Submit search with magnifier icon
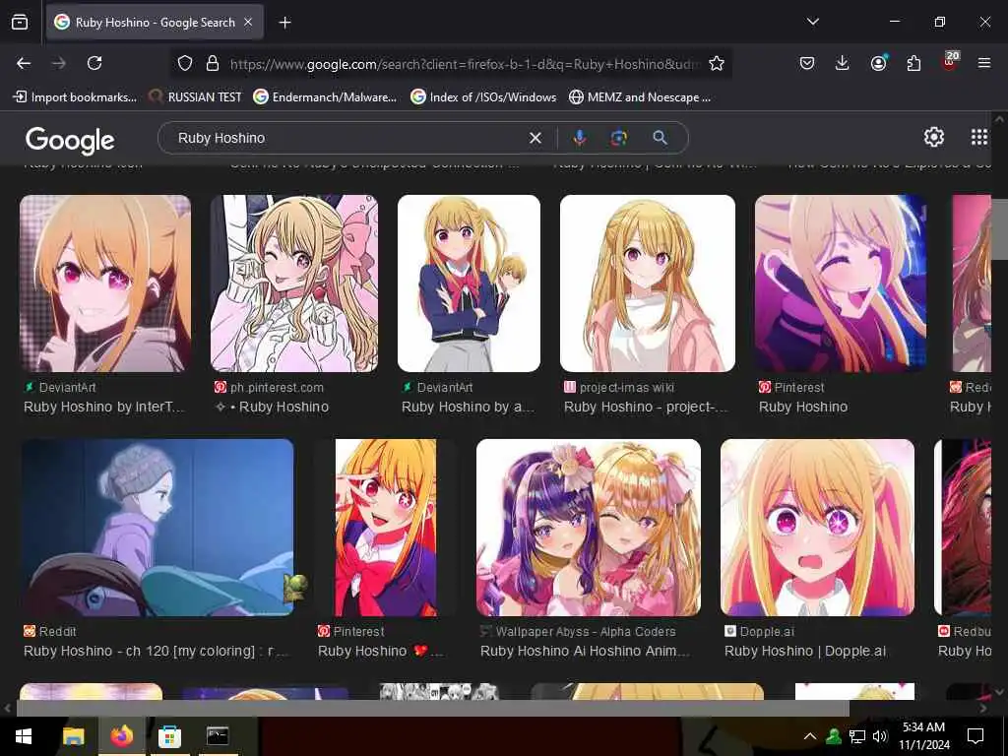1008x756 pixels. pos(661,138)
